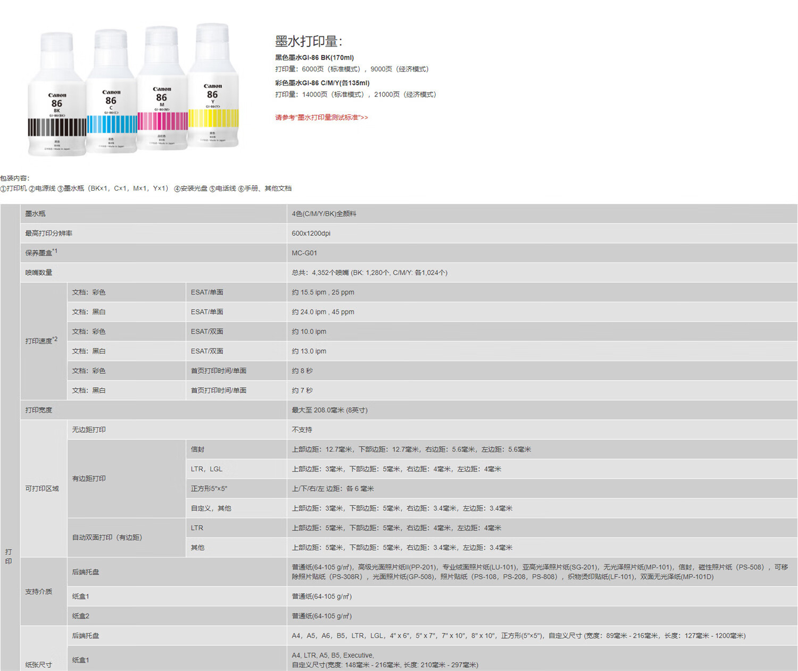Click the 正方形5"x5" cell

coord(236,488)
